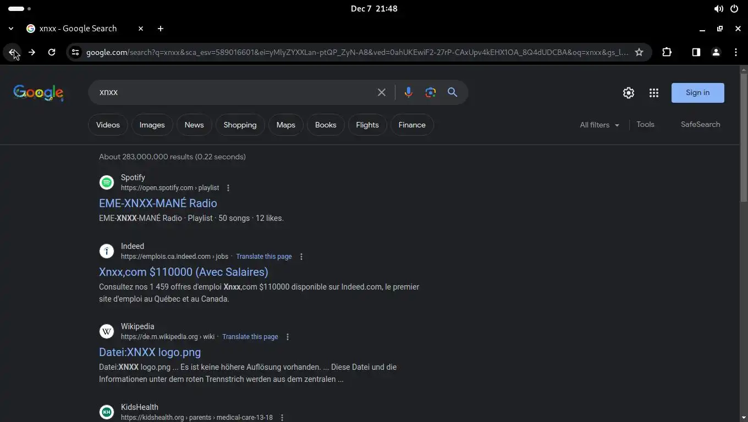Translate the Wikipedia result page

[250, 337]
